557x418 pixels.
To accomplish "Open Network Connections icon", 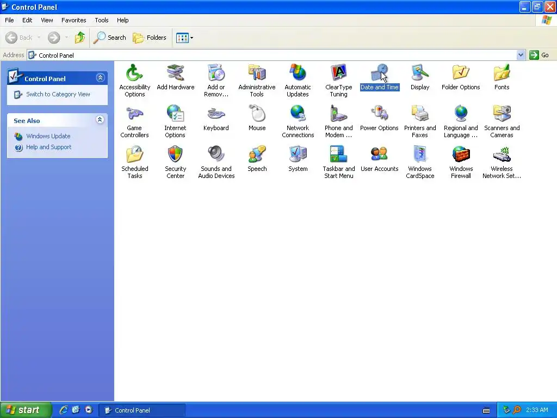I will pyautogui.click(x=298, y=114).
